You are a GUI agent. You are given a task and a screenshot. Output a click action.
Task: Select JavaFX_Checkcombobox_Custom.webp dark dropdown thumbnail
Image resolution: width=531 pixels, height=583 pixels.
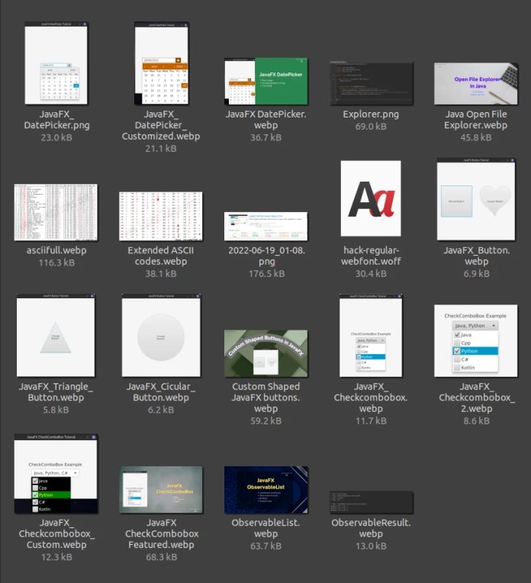pos(56,473)
